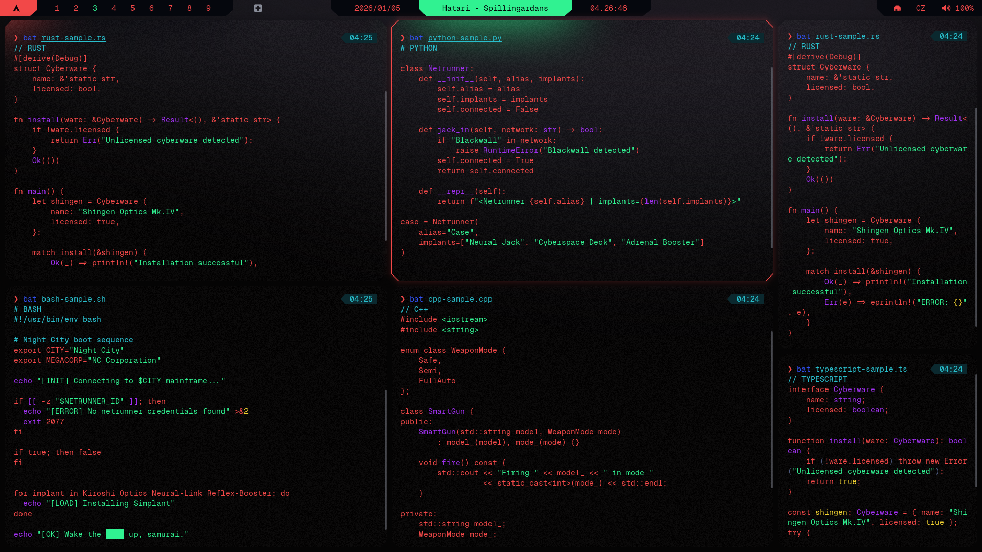Viewport: 982px width, 552px height.
Task: Click the CZ keyboard layout indicator
Action: click(921, 8)
